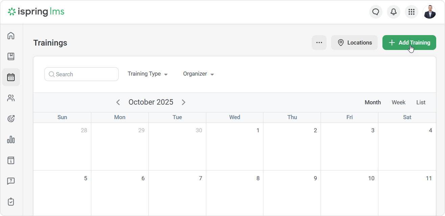
Task: Open the bar chart Reports icon
Action: (x=11, y=139)
